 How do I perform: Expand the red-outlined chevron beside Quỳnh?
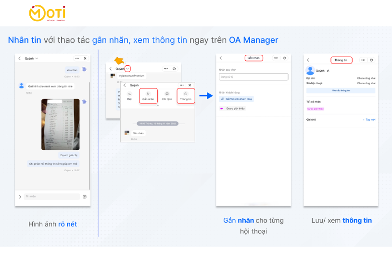coord(127,69)
